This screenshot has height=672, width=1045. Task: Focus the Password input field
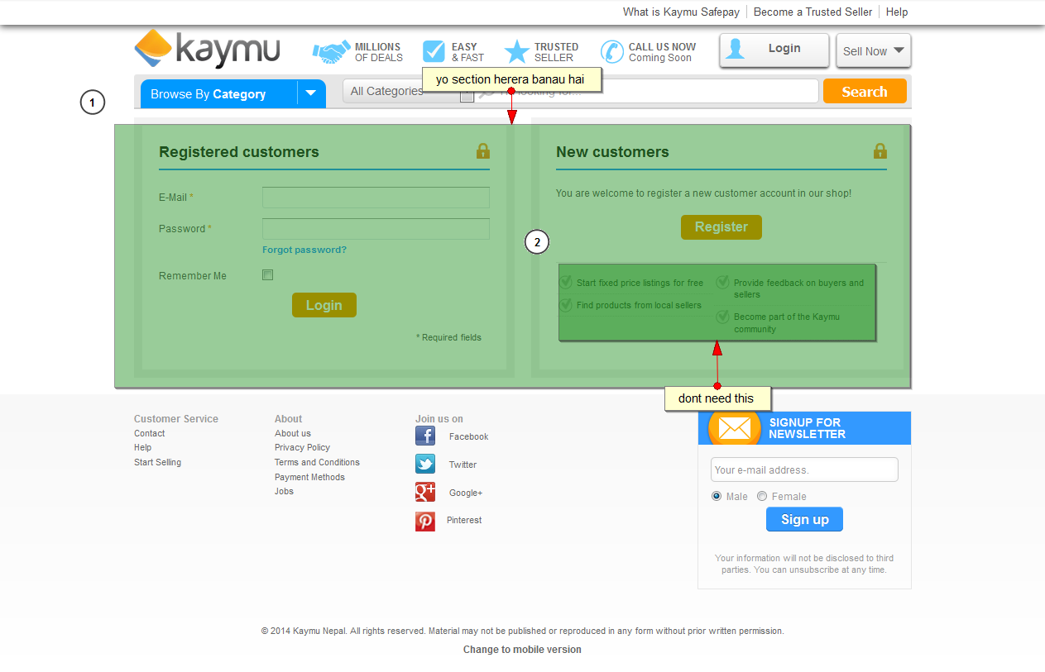coord(376,229)
